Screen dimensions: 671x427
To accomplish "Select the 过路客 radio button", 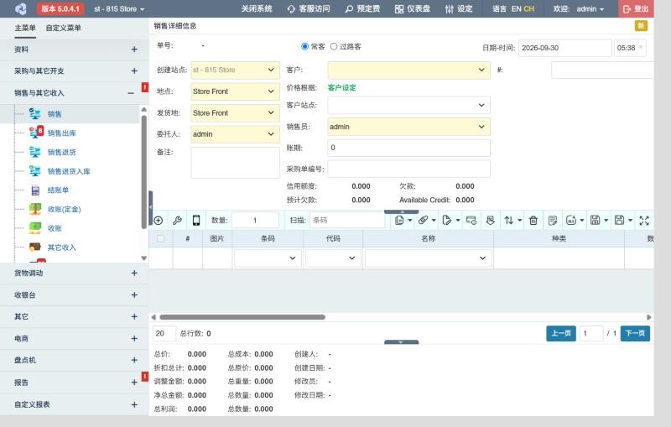I will 334,46.
